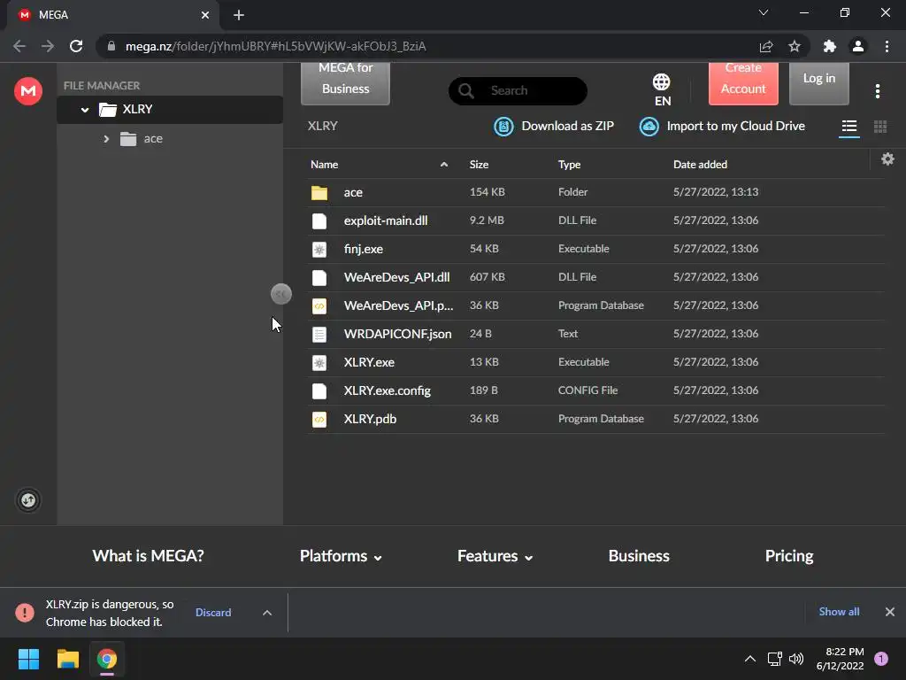Image resolution: width=906 pixels, height=680 pixels.
Task: Open the transfers icon in the sidebar
Action: tap(27, 500)
